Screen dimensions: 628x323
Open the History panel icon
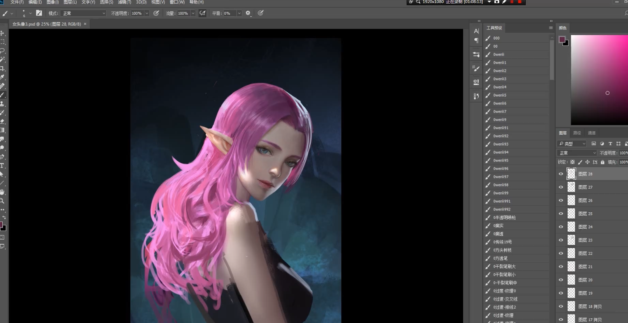click(476, 96)
